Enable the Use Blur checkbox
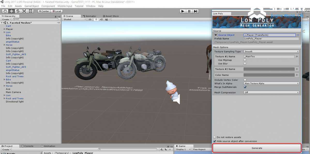The image size is (310, 154). (x=245, y=64)
